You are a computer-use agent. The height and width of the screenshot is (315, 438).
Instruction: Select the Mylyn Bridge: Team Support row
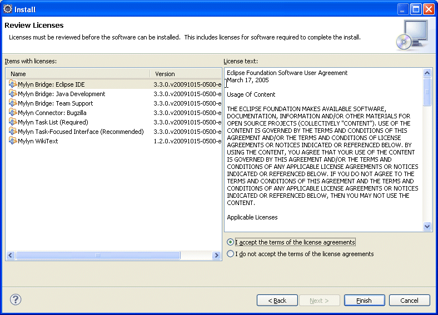tap(114, 103)
